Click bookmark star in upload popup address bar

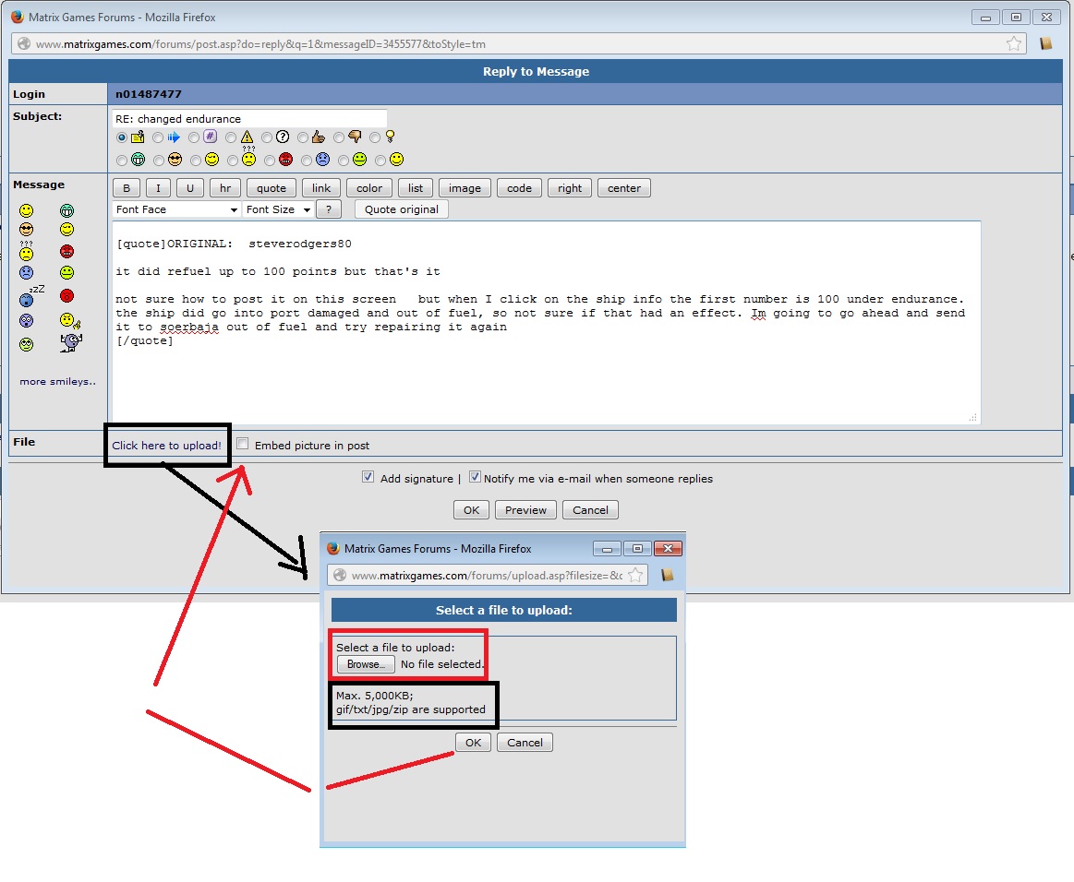635,575
